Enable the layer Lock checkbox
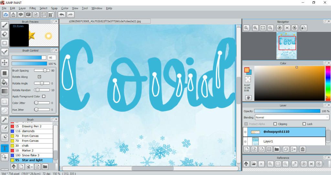The image size is (331, 175). click(304, 124)
